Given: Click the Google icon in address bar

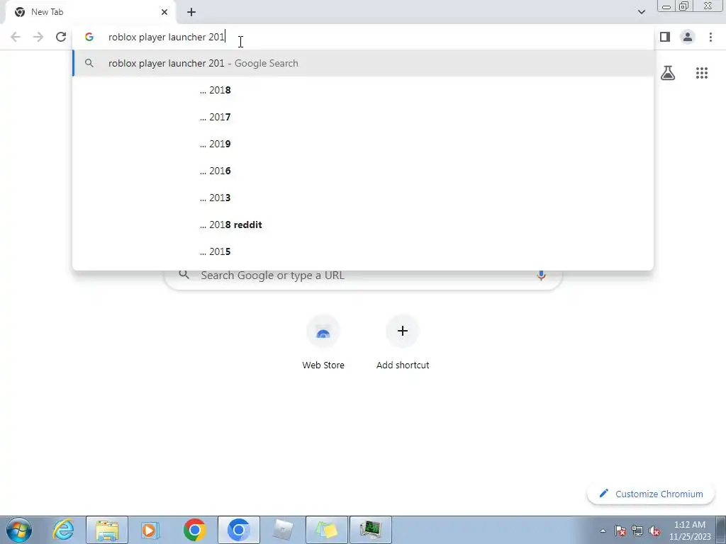Looking at the screenshot, I should point(89,37).
